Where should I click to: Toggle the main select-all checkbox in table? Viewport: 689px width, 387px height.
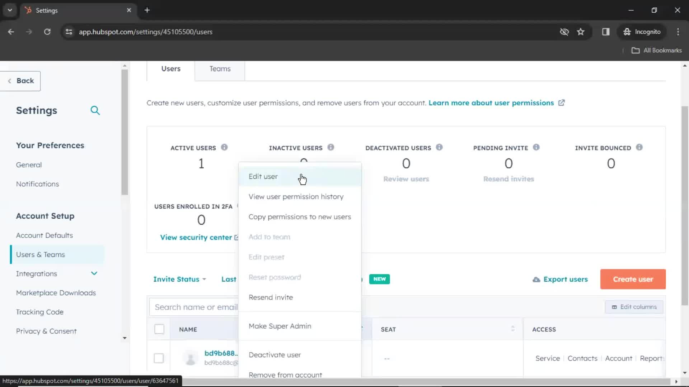coord(159,329)
